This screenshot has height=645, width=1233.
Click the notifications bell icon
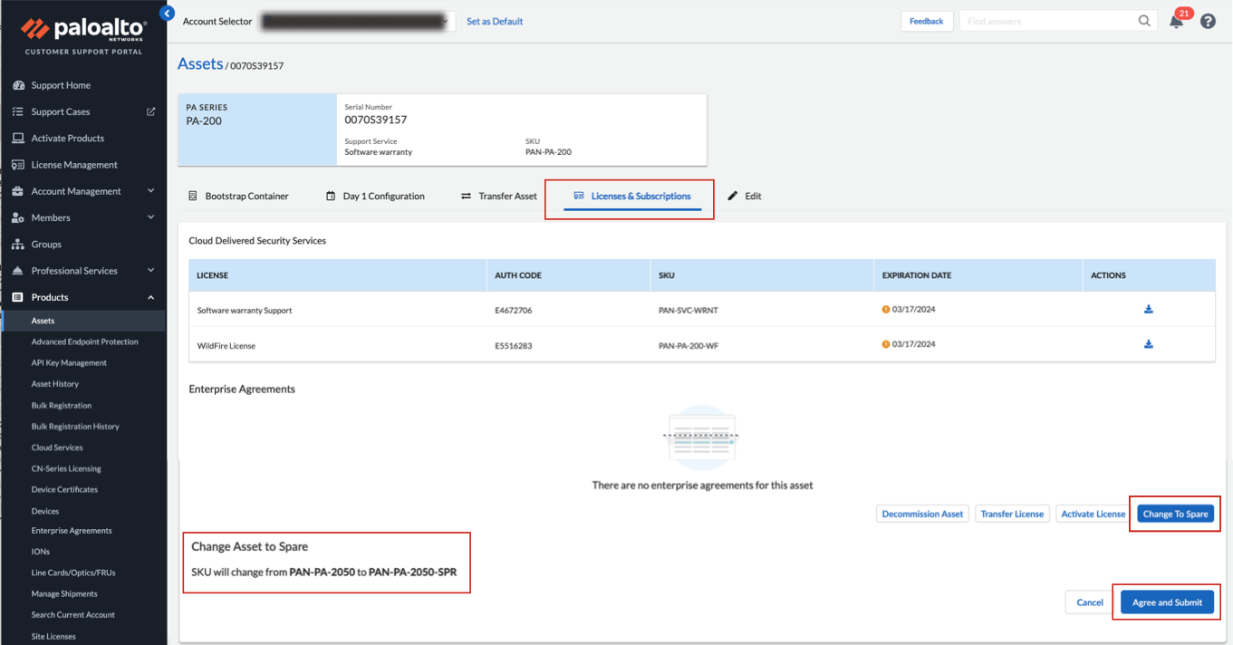click(1176, 22)
